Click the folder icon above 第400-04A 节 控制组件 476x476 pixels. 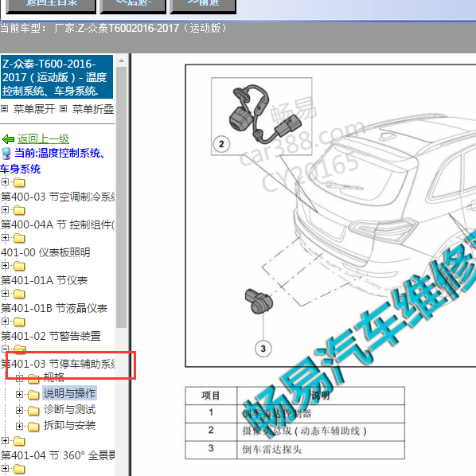19,210
